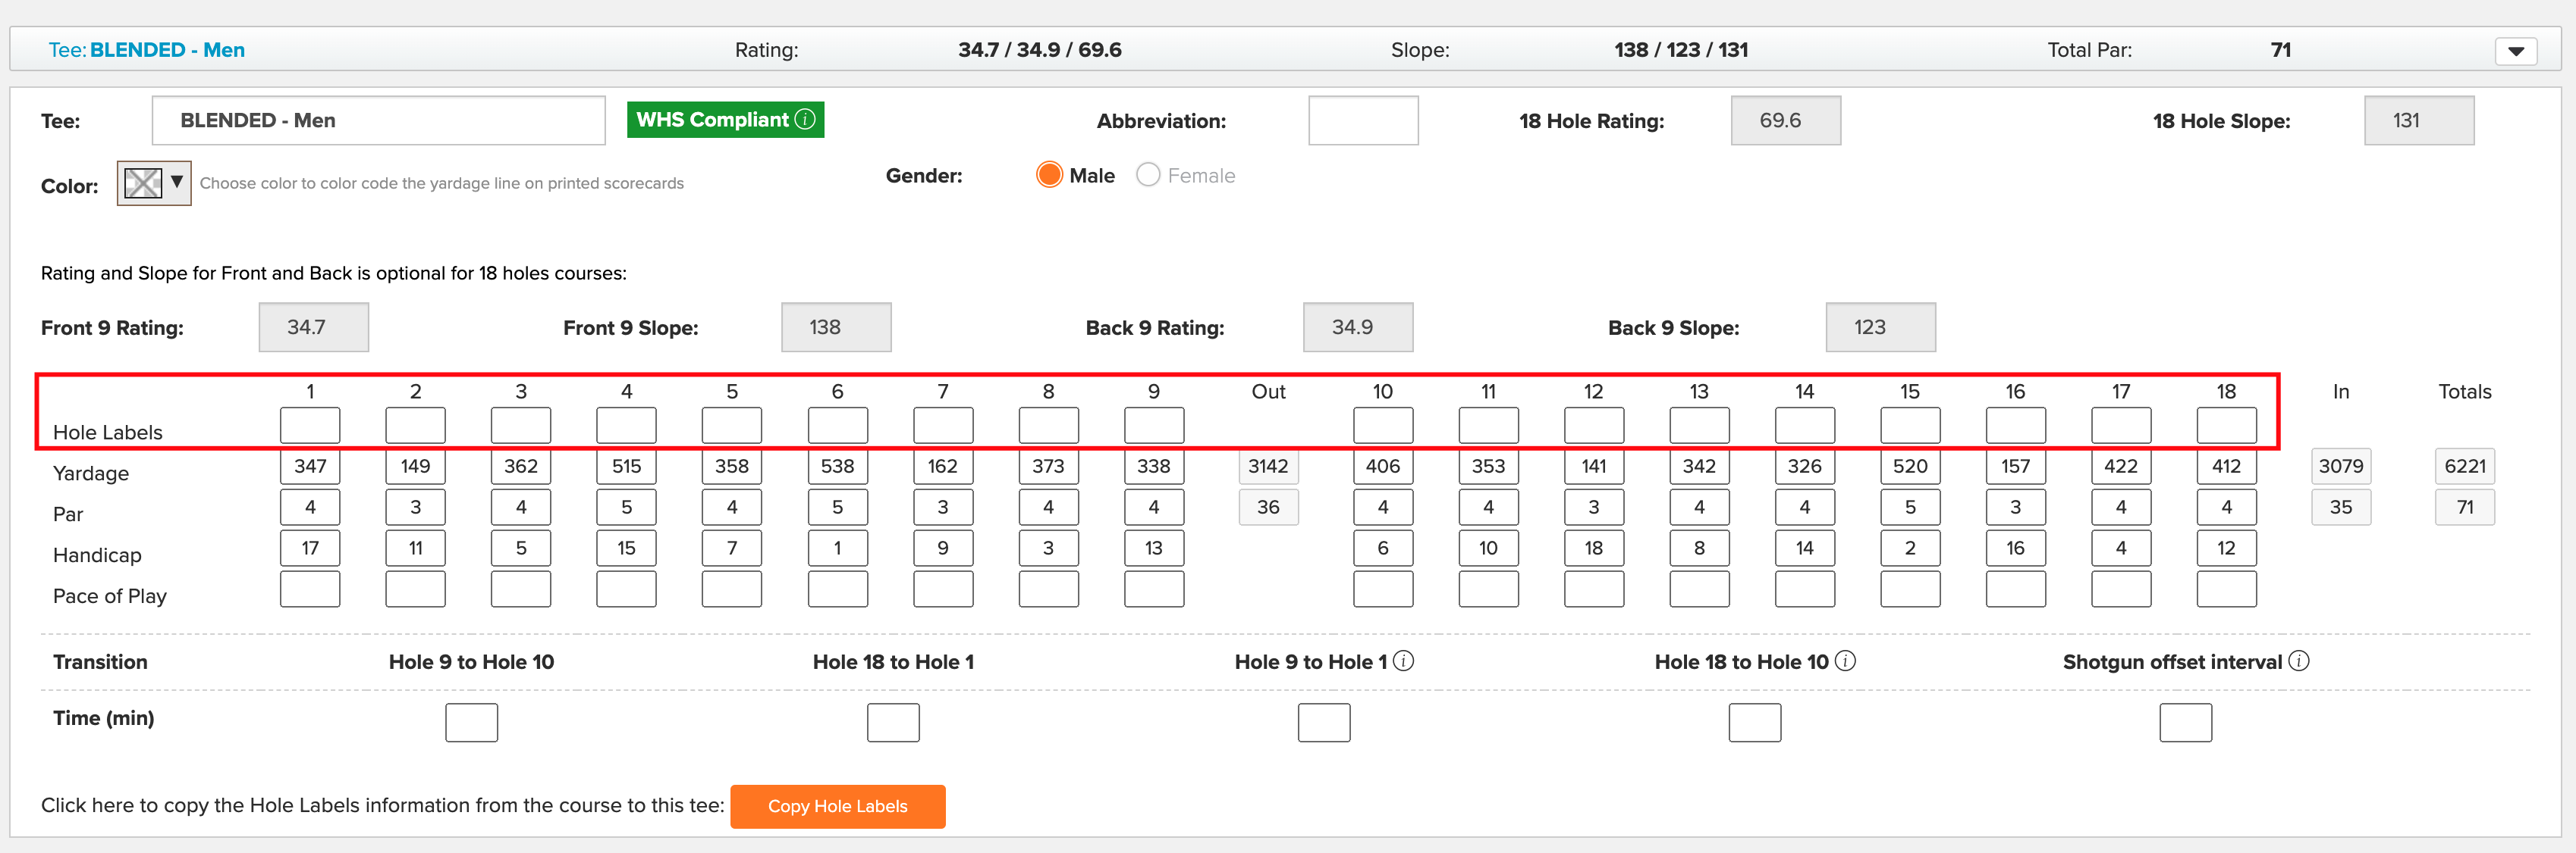
Task: Click the Out yardage total 3142
Action: (1269, 467)
